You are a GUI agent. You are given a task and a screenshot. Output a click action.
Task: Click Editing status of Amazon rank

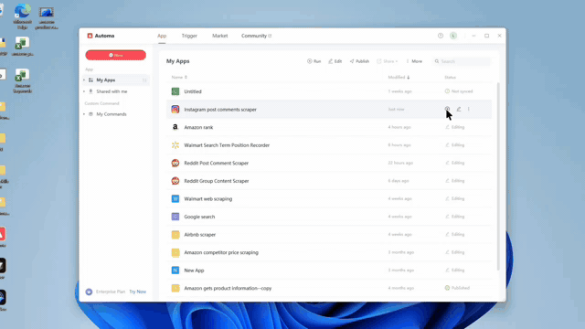tap(455, 127)
